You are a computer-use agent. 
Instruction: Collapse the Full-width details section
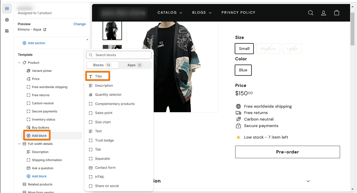click(x=19, y=144)
